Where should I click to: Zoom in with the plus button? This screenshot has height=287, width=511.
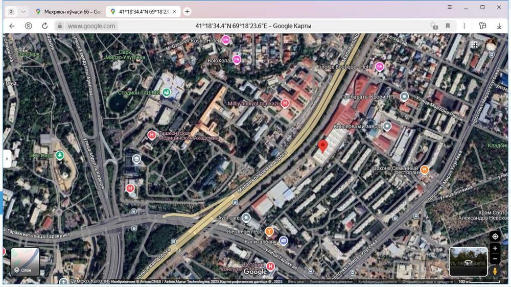coord(495,249)
